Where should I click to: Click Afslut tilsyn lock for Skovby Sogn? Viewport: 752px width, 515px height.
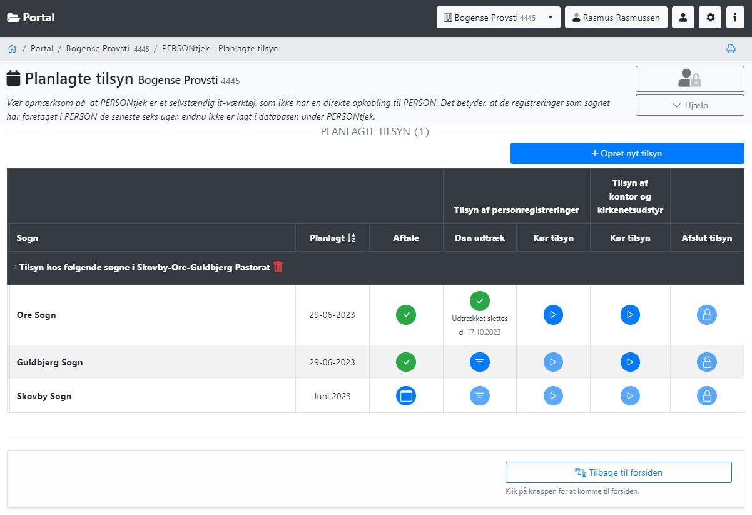[x=707, y=396]
